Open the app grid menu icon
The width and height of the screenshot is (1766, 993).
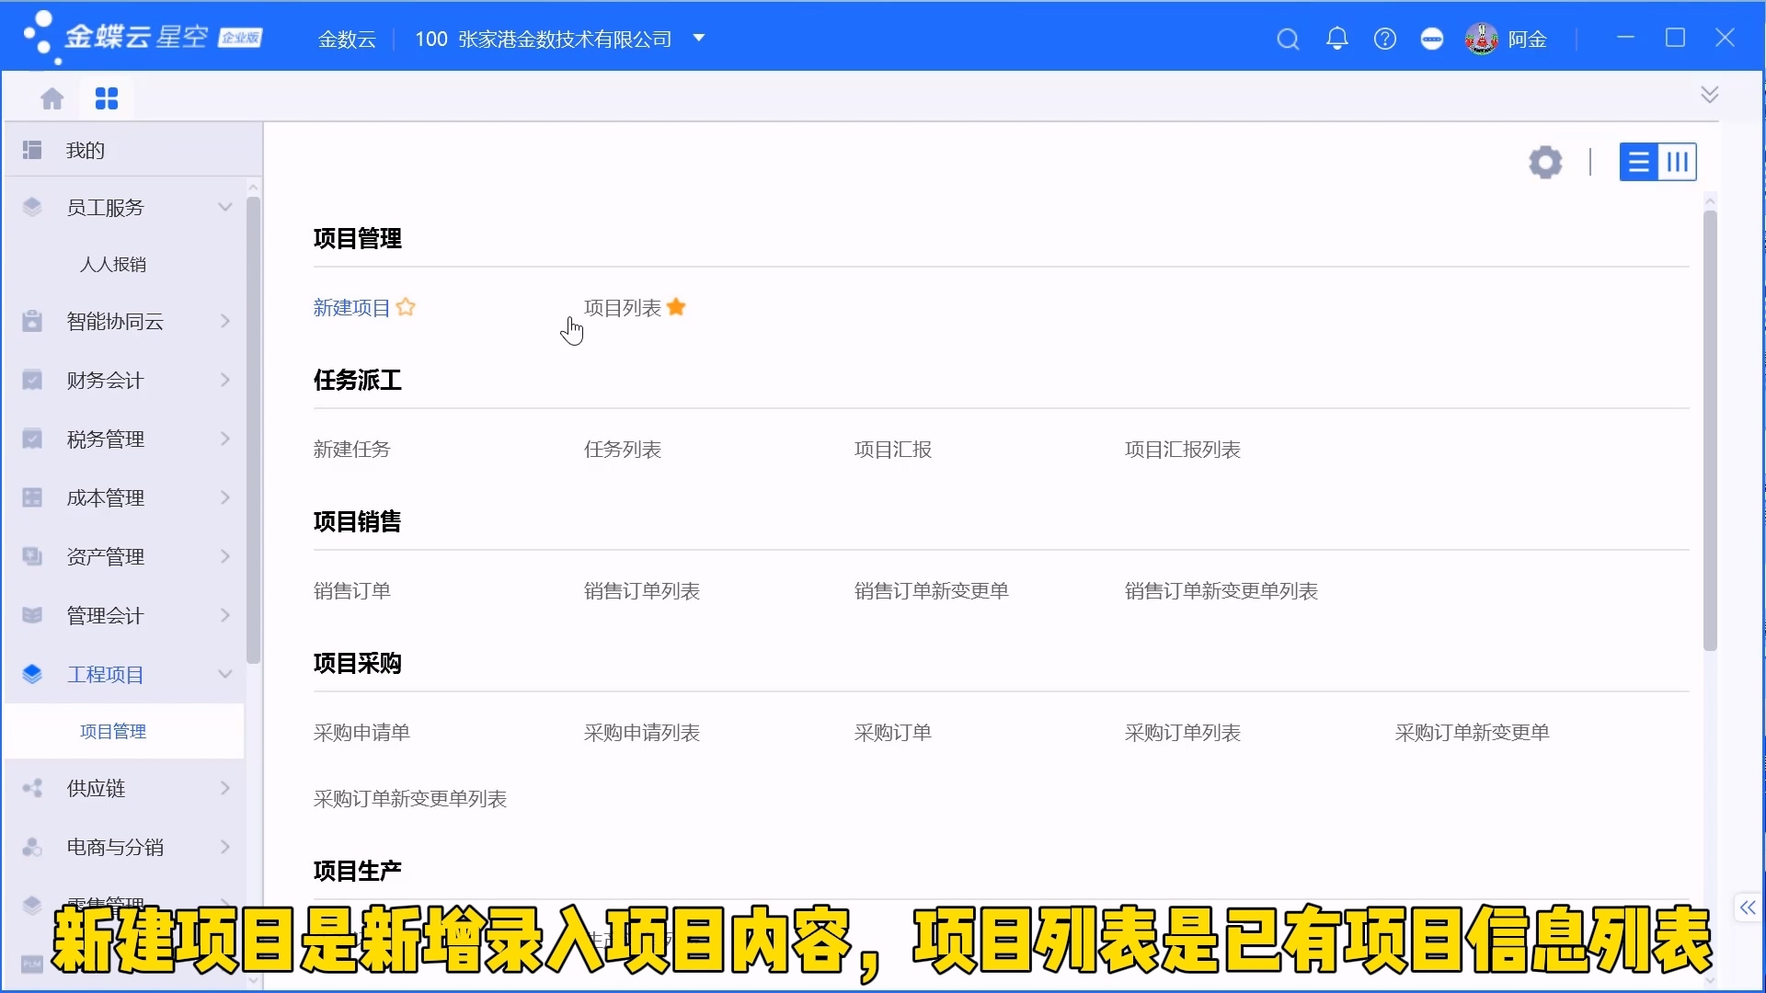107,98
